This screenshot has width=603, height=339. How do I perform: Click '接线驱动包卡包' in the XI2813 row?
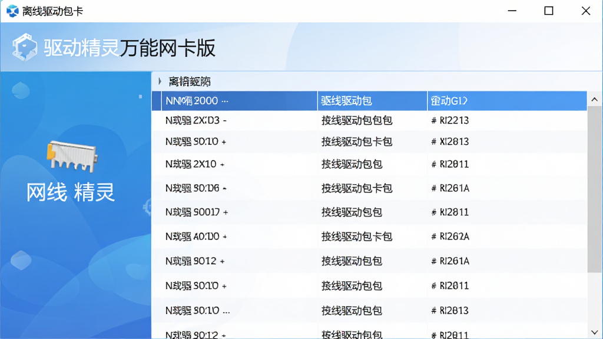point(357,141)
